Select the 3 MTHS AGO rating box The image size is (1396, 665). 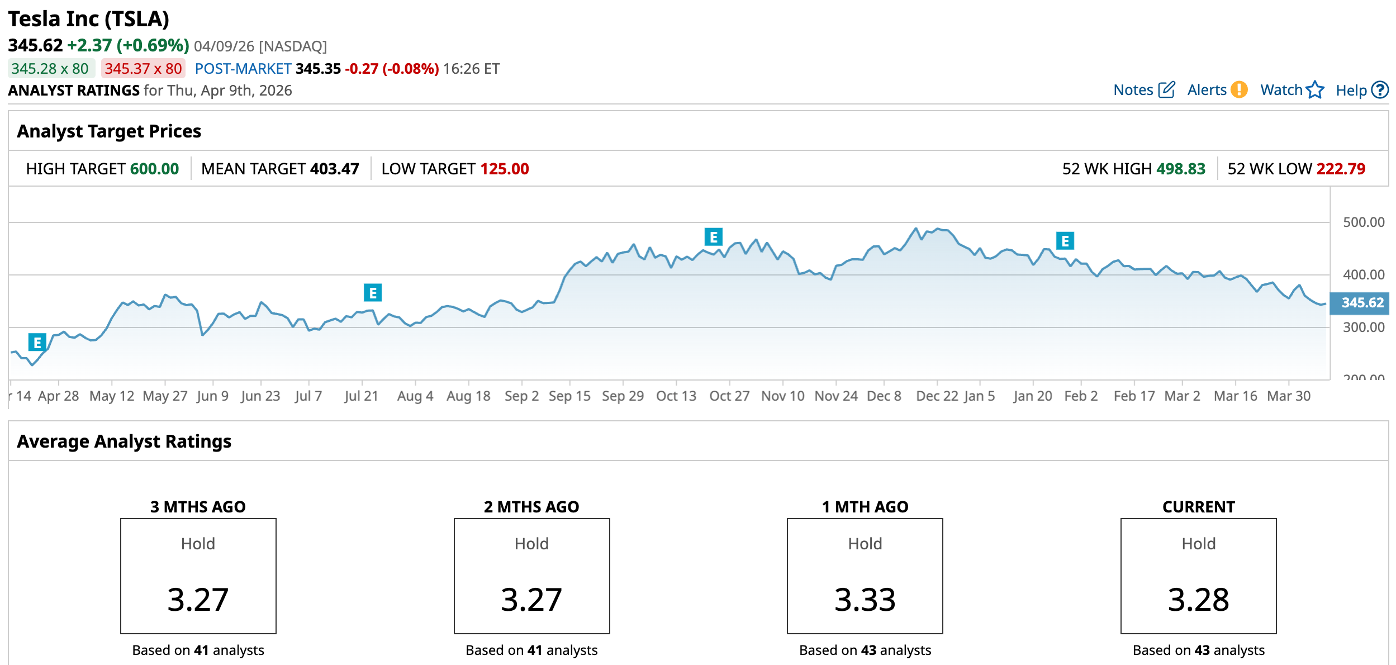[198, 576]
